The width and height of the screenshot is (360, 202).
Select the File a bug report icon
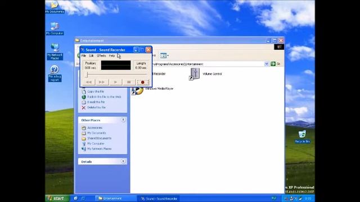pos(55,74)
